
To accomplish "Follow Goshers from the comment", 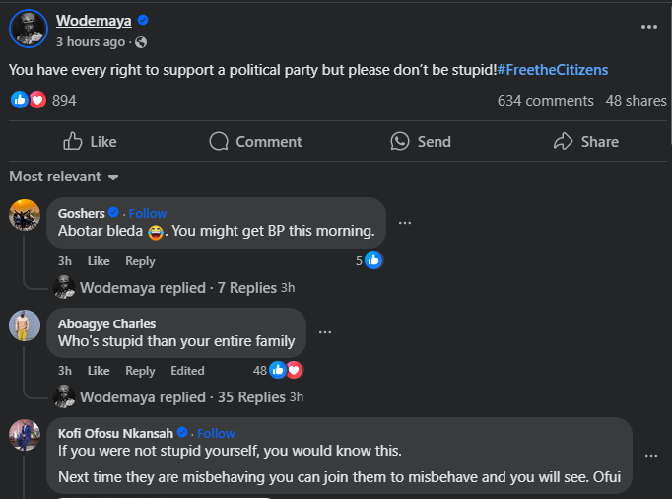I will click(148, 213).
